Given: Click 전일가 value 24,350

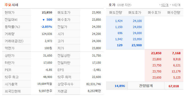Looking at the screenshot, I should 96,27.
